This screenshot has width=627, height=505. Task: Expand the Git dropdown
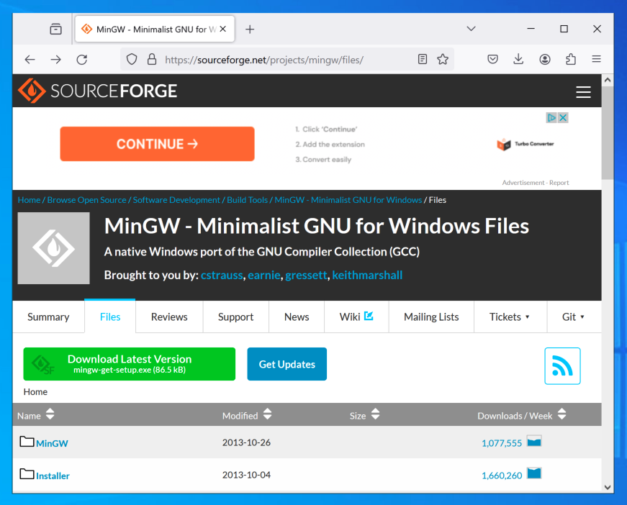pos(574,317)
